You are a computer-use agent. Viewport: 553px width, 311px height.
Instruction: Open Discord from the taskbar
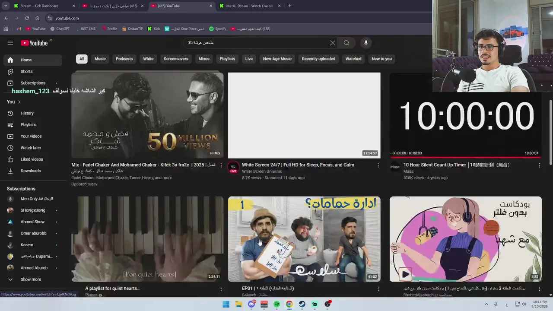click(251, 304)
